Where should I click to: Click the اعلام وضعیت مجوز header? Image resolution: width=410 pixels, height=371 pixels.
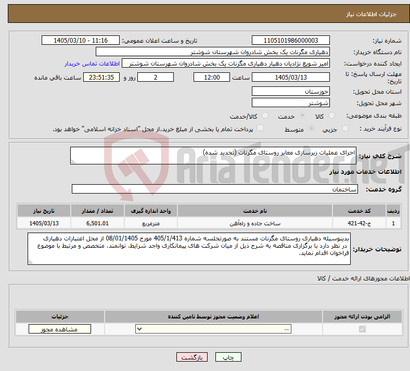coord(213,316)
